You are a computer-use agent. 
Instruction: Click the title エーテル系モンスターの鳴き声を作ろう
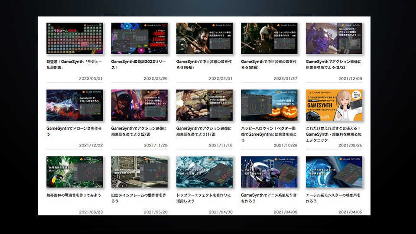point(333,198)
